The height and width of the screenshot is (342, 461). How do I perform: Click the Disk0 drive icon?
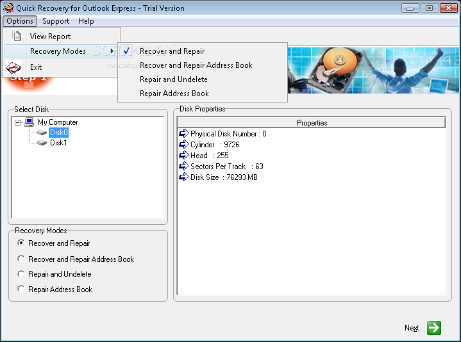point(42,133)
